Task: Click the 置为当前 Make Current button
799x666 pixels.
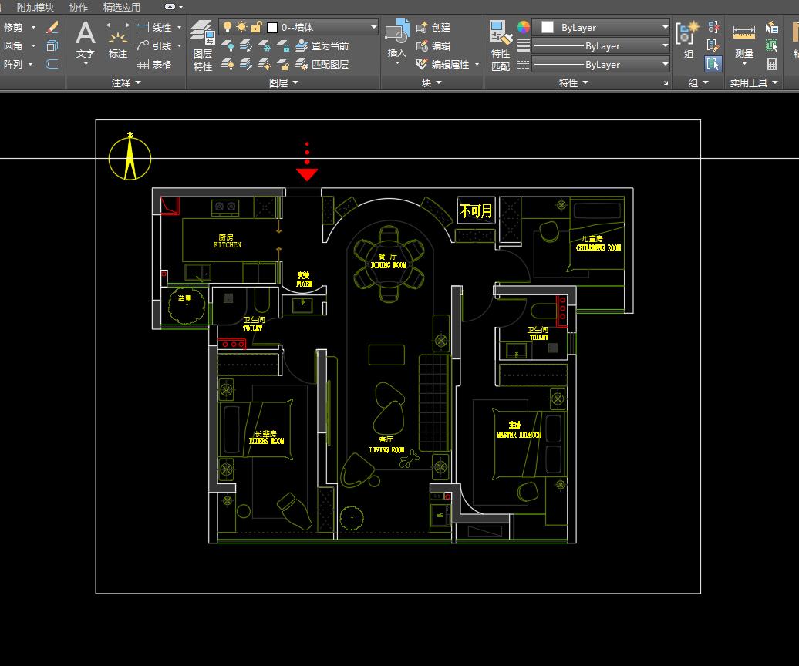Action: (322, 46)
